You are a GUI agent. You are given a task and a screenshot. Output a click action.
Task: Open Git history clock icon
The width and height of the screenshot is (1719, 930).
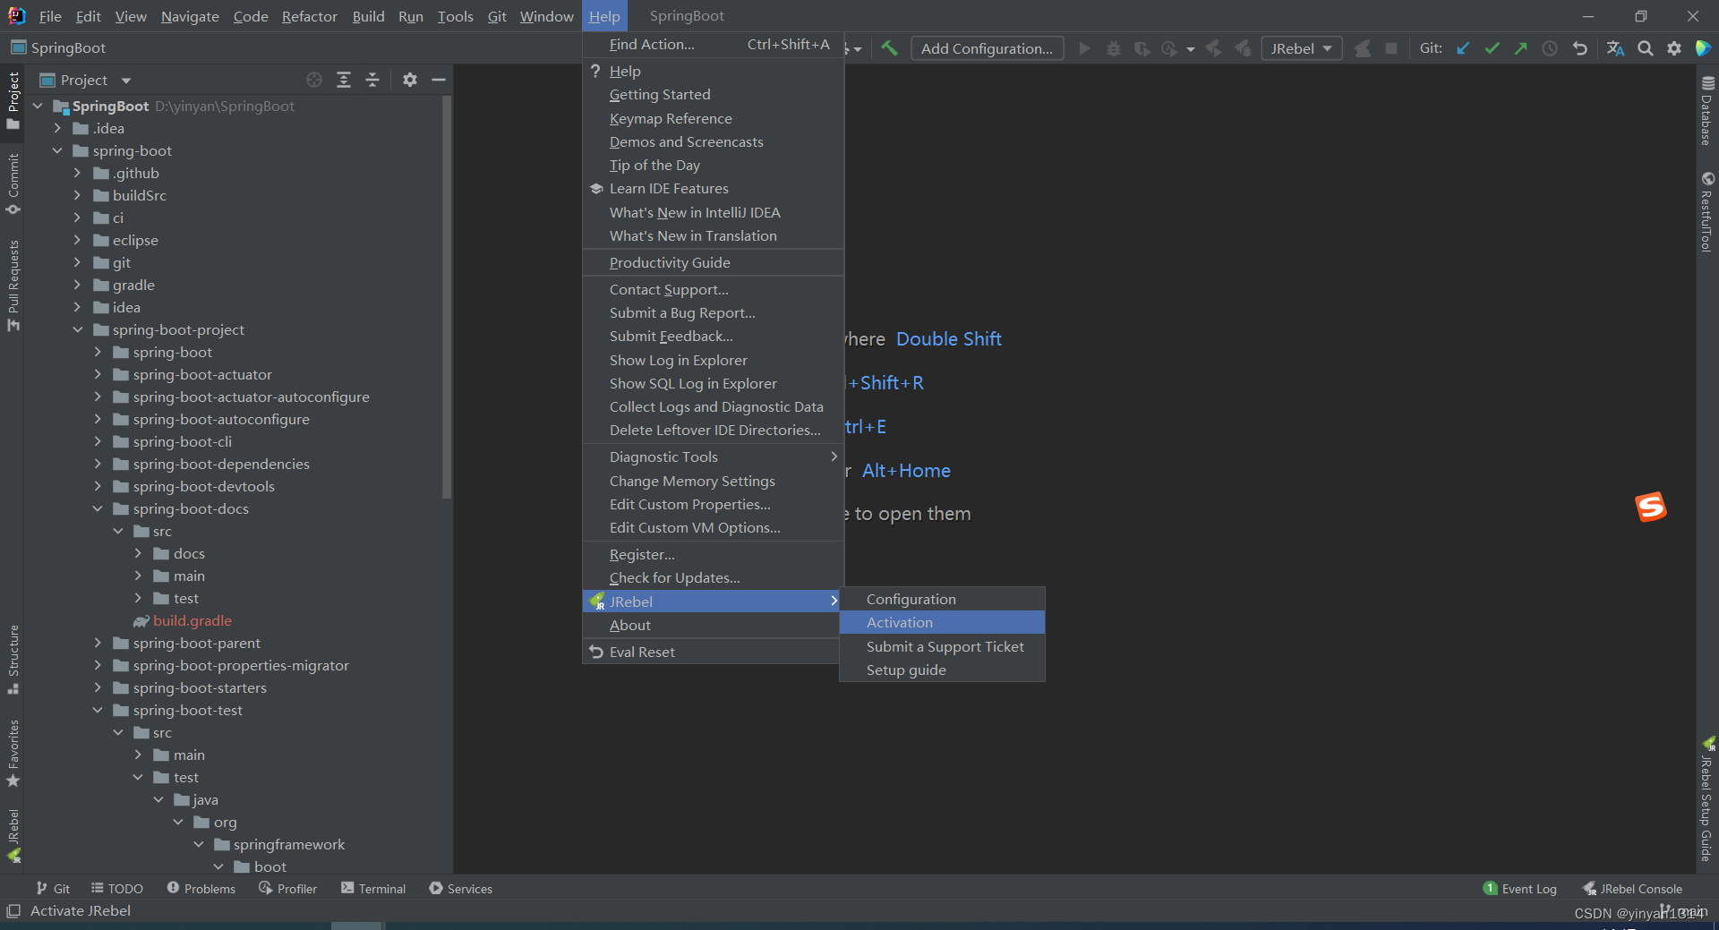(1550, 48)
